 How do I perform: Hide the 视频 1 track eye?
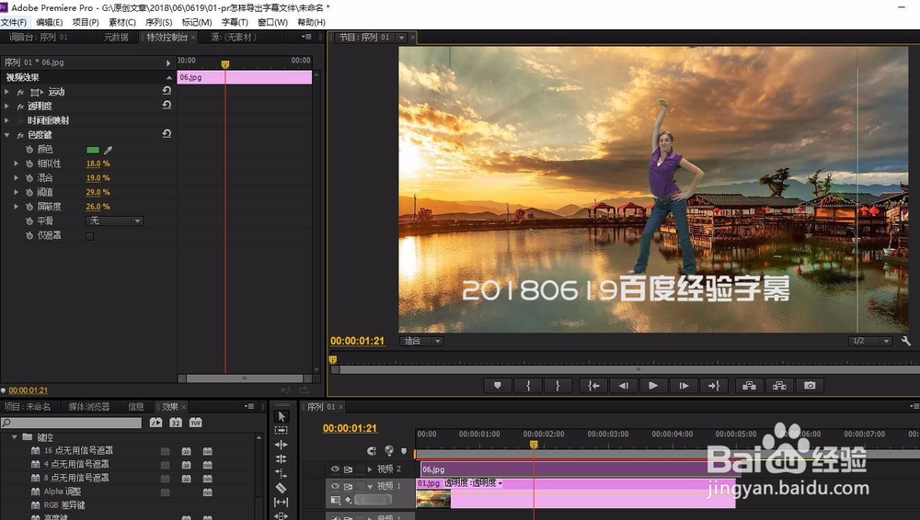(x=335, y=486)
